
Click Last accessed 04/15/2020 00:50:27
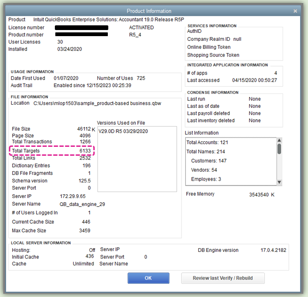(x=255, y=80)
